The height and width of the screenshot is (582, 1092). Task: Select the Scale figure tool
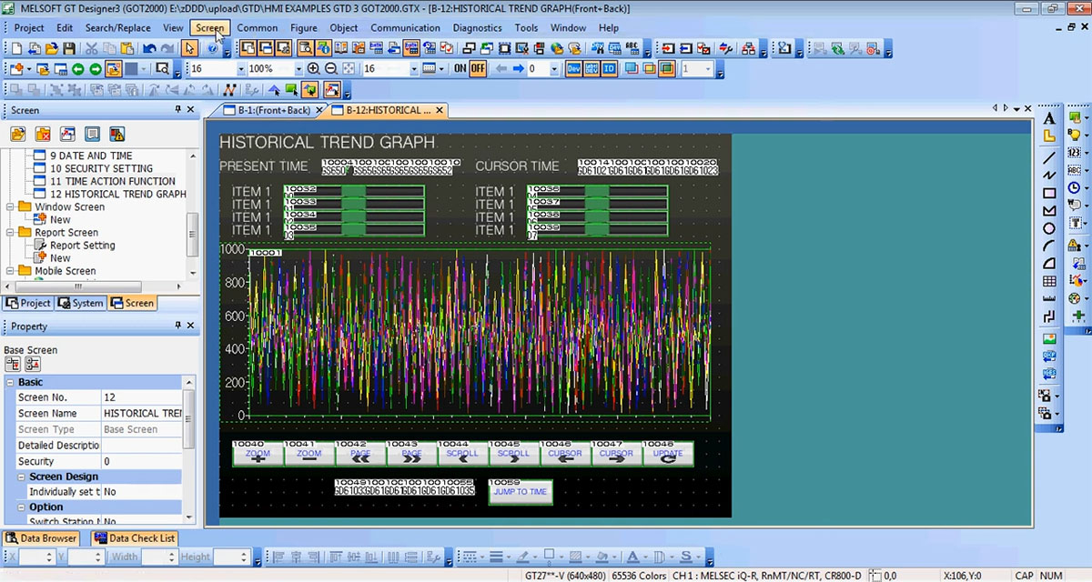coord(1049,298)
